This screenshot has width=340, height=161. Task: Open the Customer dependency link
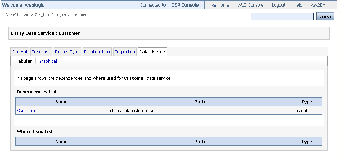pos(26,111)
